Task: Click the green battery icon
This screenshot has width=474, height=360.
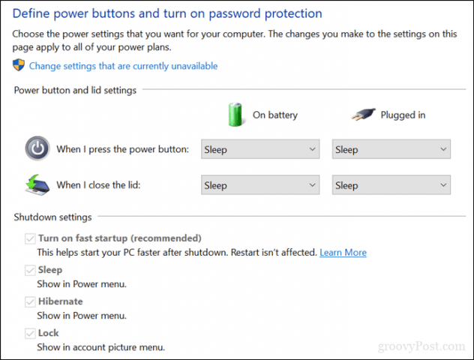Action: click(235, 115)
